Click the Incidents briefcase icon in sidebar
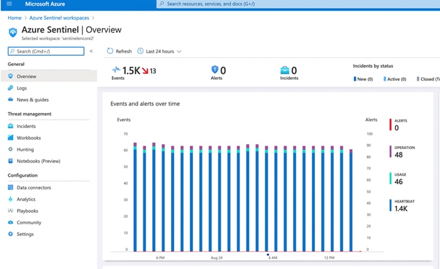Image resolution: width=440 pixels, height=269 pixels. 11,126
